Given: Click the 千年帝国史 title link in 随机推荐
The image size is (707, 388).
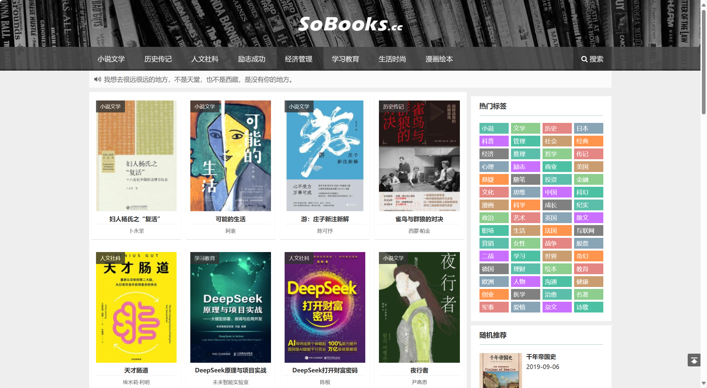Looking at the screenshot, I should pos(541,357).
